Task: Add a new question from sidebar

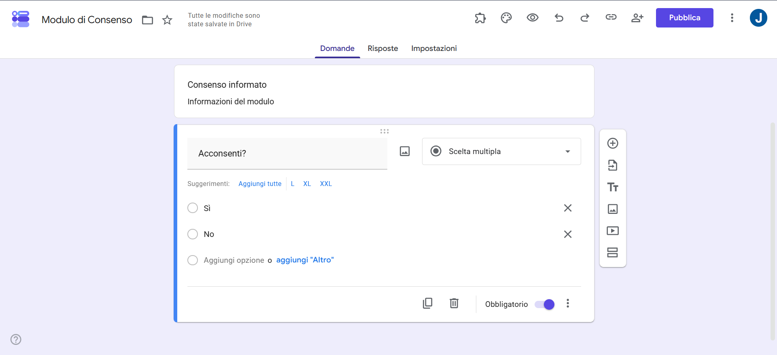Action: 613,143
